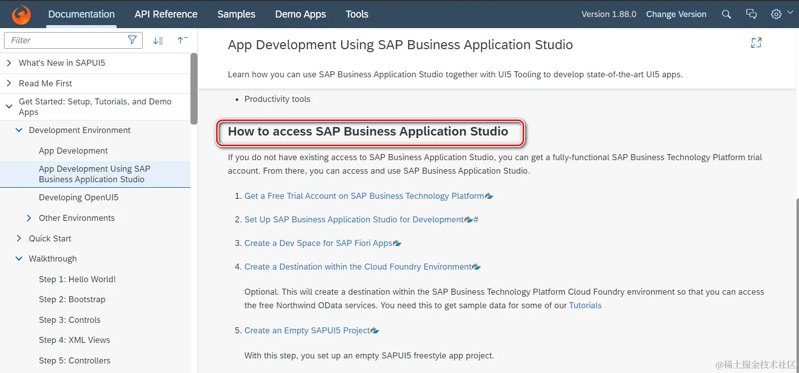
Task: Open the feedback chat icon
Action: click(751, 14)
